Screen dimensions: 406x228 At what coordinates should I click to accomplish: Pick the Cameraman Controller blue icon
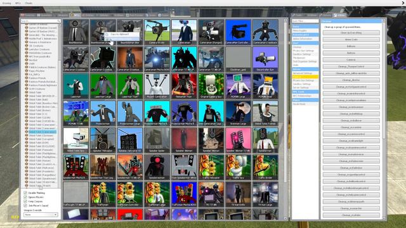point(239,32)
